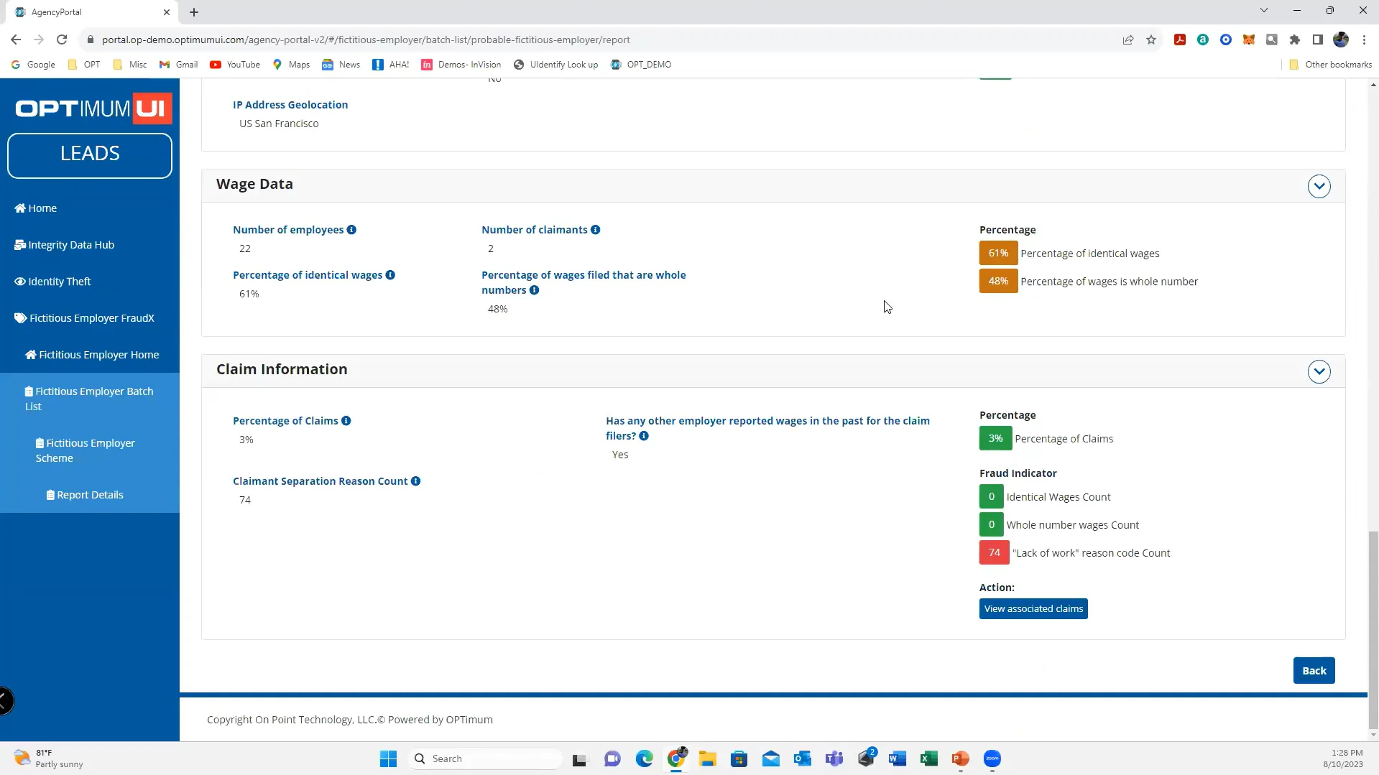The width and height of the screenshot is (1379, 775).
Task: Click the page vertical scrollbar thumb
Action: [x=1373, y=629]
